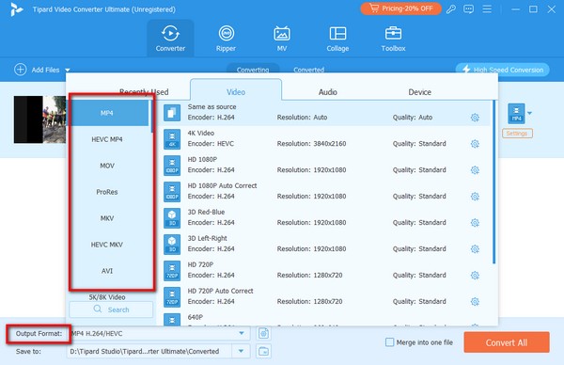The height and width of the screenshot is (365, 564).
Task: Expand the Add Files dropdown arrow
Action: [68, 70]
